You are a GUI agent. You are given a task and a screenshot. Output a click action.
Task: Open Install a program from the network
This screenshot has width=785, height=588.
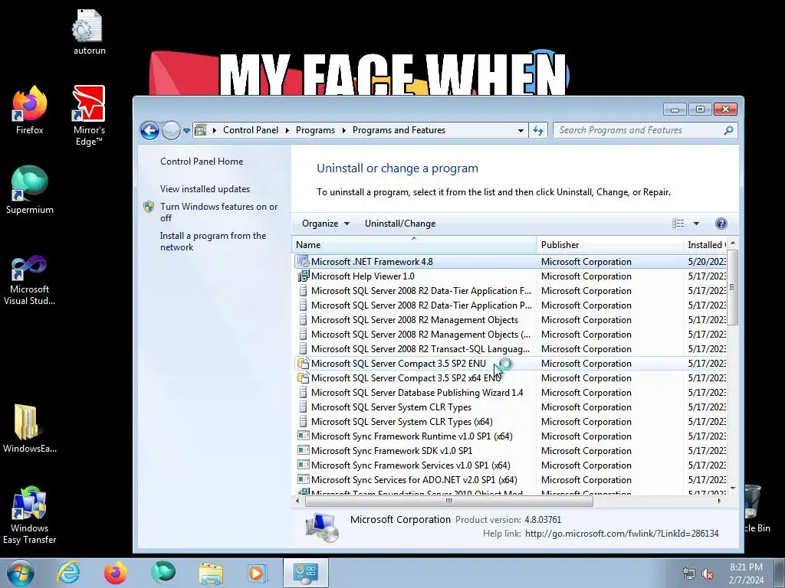click(213, 241)
